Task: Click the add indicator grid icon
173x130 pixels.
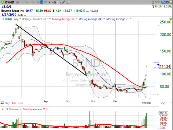Action: [59, 2]
